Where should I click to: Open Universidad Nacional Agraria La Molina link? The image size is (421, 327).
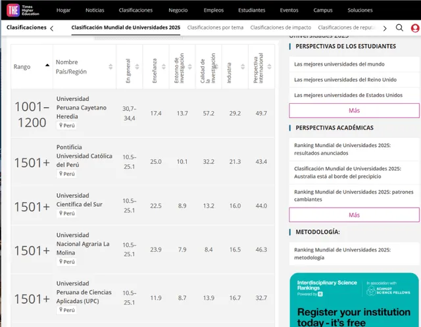click(83, 244)
